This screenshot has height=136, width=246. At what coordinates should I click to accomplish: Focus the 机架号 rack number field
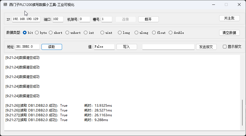point(85,19)
